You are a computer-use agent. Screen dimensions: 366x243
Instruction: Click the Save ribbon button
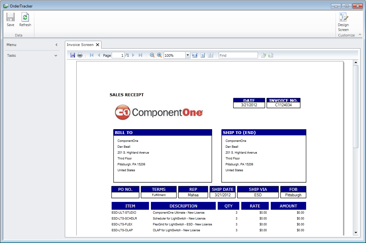click(10, 20)
